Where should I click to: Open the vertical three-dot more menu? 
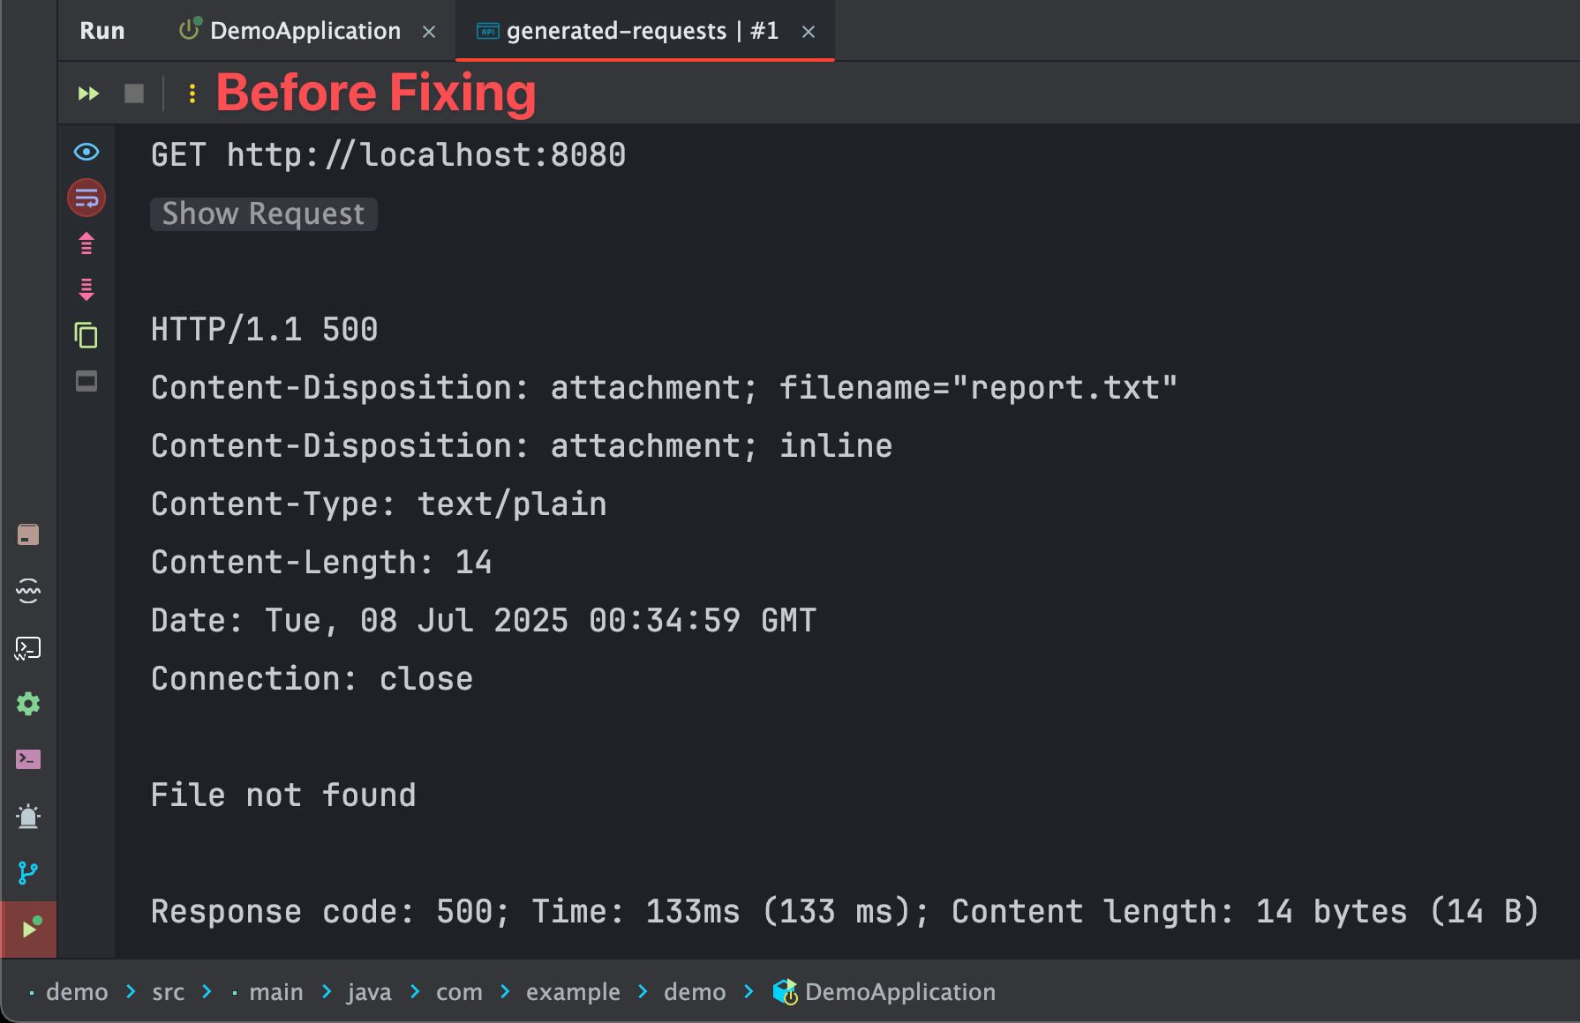click(192, 93)
